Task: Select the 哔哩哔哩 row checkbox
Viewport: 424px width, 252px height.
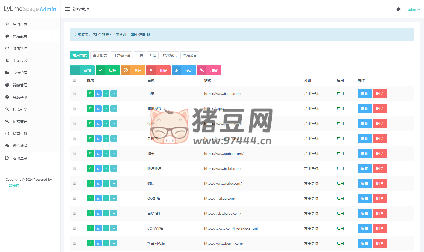Action: [x=74, y=169]
